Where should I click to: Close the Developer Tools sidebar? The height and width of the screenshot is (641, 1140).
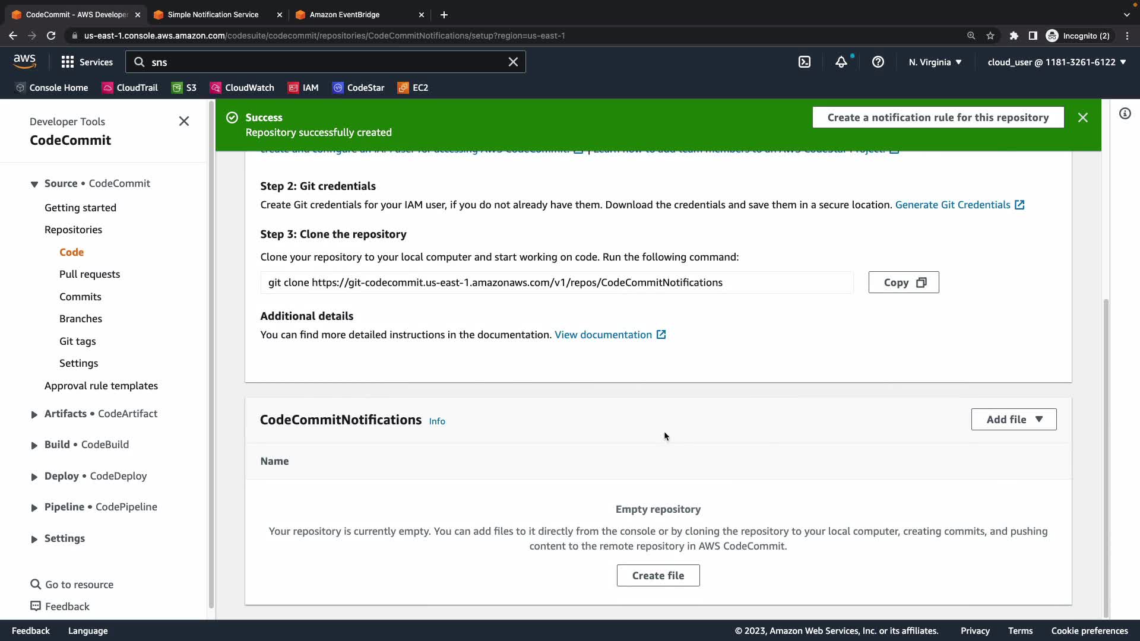pyautogui.click(x=184, y=121)
